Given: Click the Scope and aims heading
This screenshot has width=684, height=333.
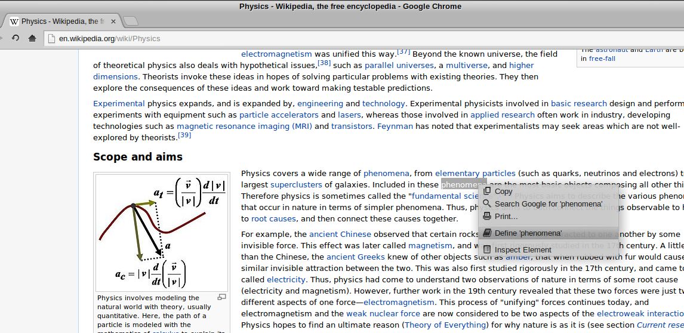Looking at the screenshot, I should [x=138, y=157].
